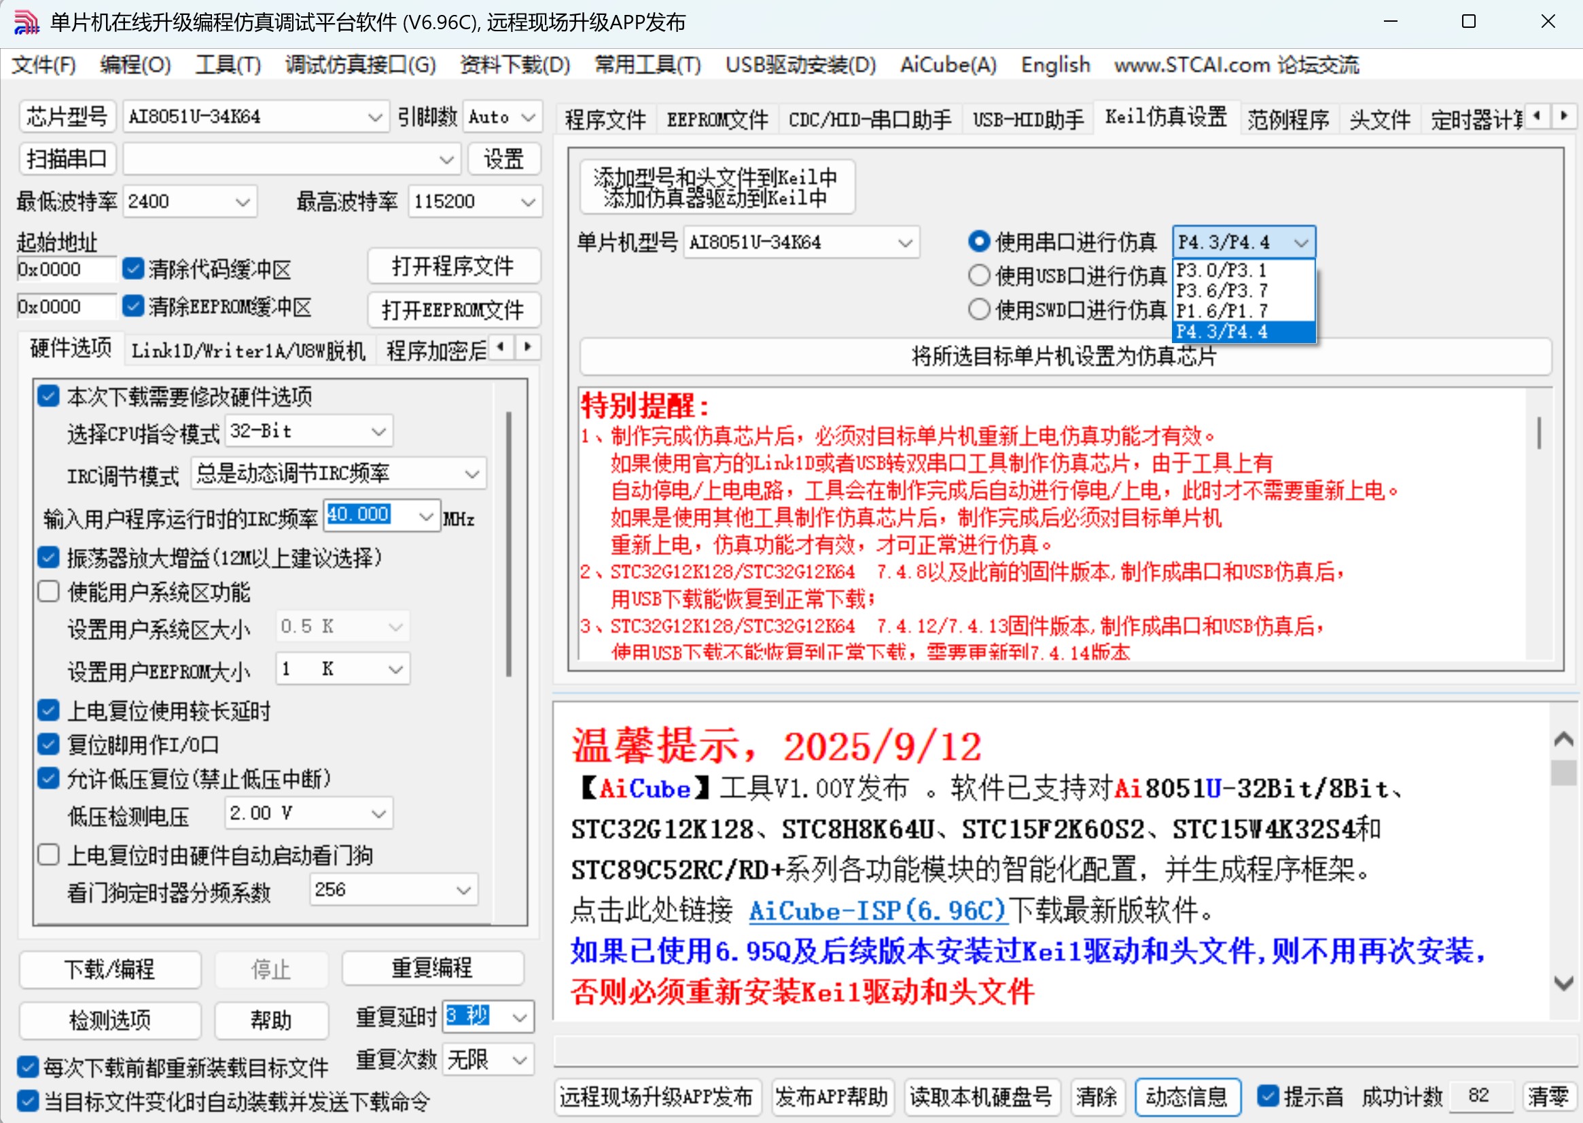Image resolution: width=1583 pixels, height=1123 pixels.
Task: Click the 下载/编程 button
Action: pos(110,969)
